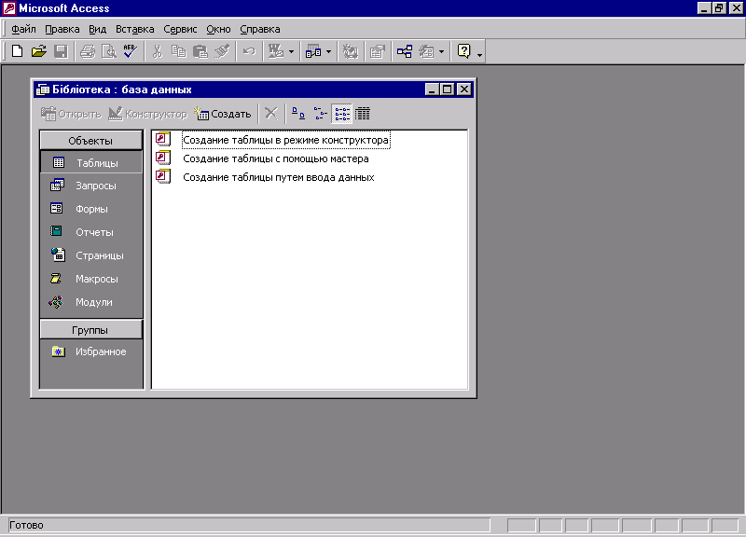
Task: Click the shortcut icon beside ввода данных entry
Action: click(x=163, y=176)
